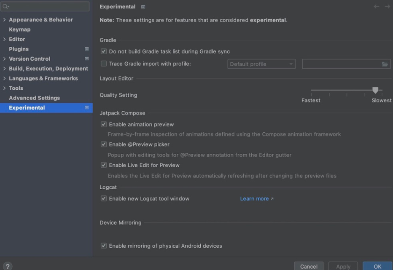Click the forward navigation arrow
Viewport: 393px width, 270px height.
point(387,7)
